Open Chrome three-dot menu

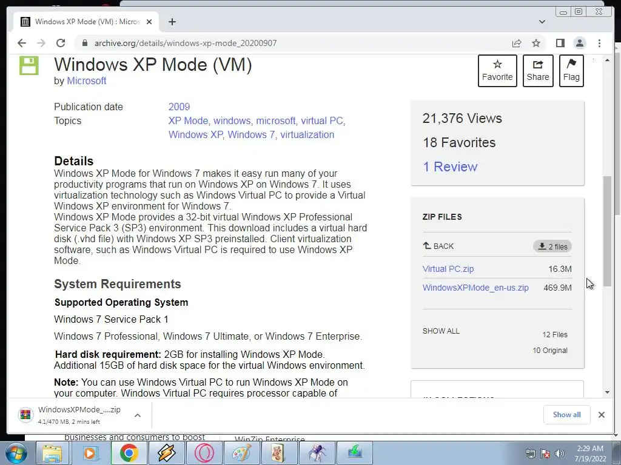(599, 43)
